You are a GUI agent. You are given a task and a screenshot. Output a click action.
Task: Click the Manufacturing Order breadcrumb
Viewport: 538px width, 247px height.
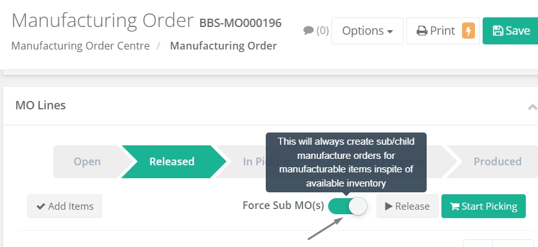tap(223, 46)
